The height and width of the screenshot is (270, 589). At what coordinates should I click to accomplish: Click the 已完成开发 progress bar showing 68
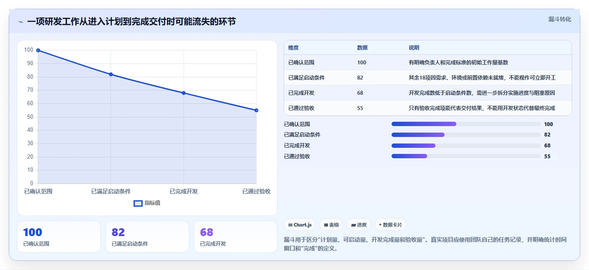click(x=466, y=146)
